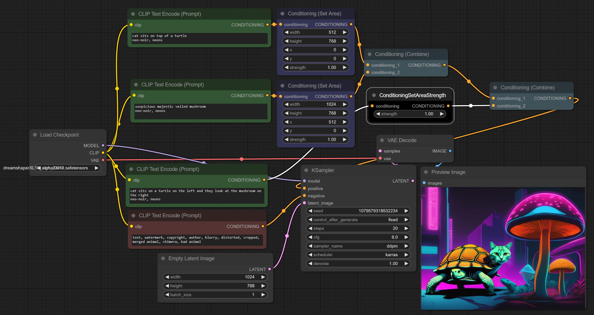Open the scheduler karras selector
This screenshot has height=315, width=594.
[358, 255]
